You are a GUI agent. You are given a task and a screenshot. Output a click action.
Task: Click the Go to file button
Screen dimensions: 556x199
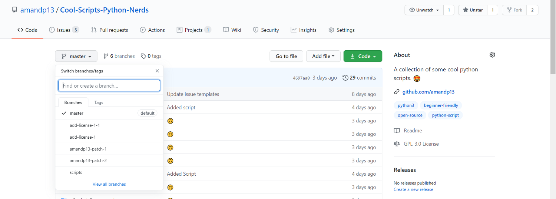[286, 56]
